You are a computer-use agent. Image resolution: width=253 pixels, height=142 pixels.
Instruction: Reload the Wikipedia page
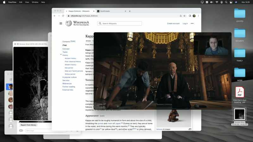point(63,16)
